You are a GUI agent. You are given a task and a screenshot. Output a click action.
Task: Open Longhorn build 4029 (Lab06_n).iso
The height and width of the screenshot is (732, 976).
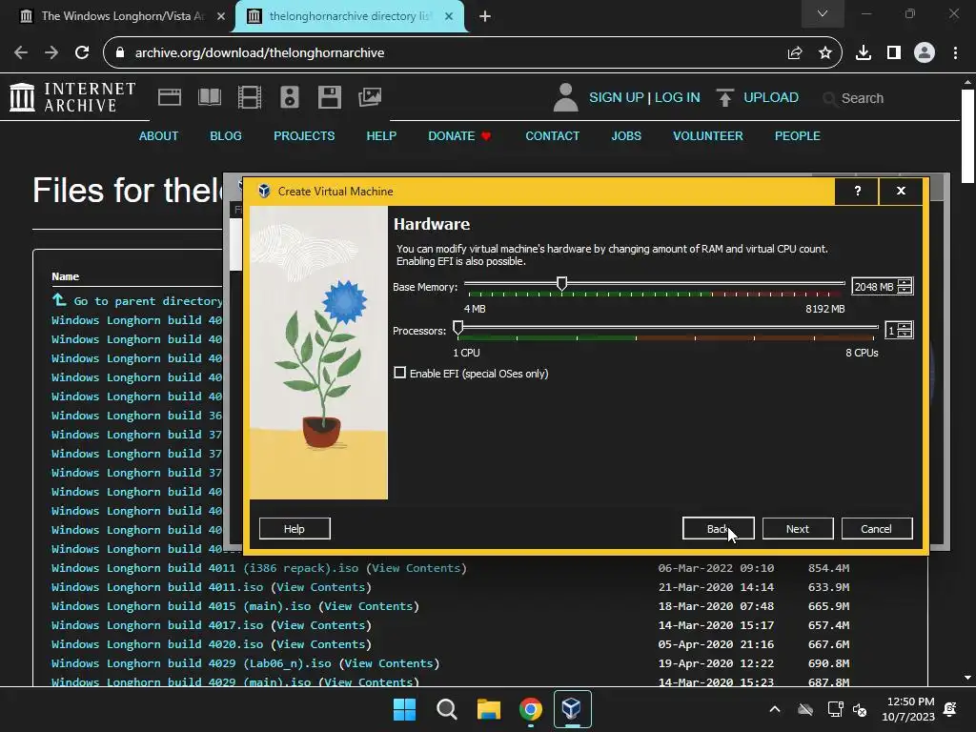point(191,663)
